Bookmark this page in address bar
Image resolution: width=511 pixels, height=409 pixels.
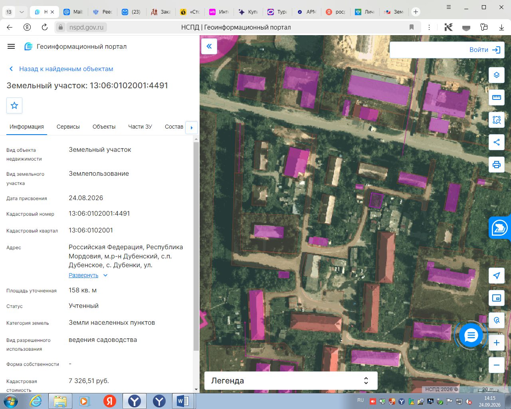(x=412, y=27)
